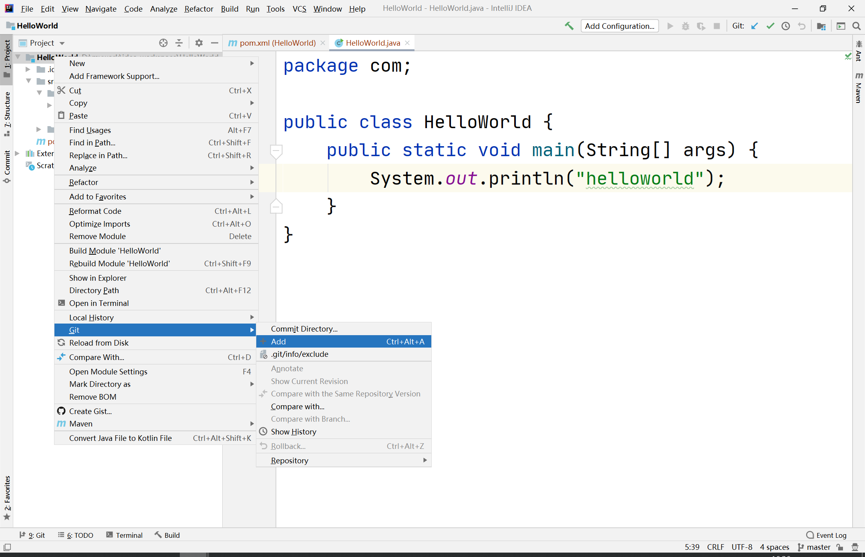
Task: Click the Add Configuration... button
Action: tap(620, 26)
